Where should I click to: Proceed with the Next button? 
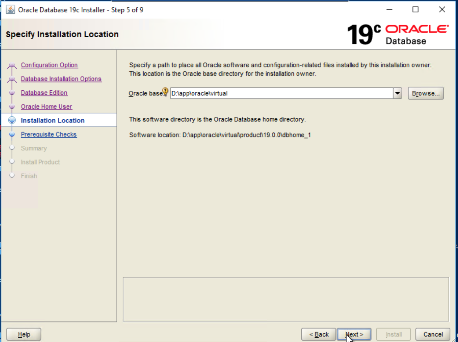point(354,334)
